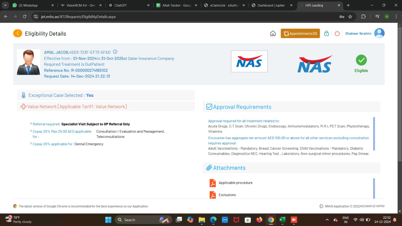Open the Exclusions attachment link
The height and width of the screenshot is (226, 402).
pos(227,195)
